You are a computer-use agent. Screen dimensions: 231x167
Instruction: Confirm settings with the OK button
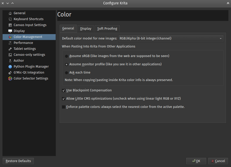pyautogui.click(x=196, y=161)
